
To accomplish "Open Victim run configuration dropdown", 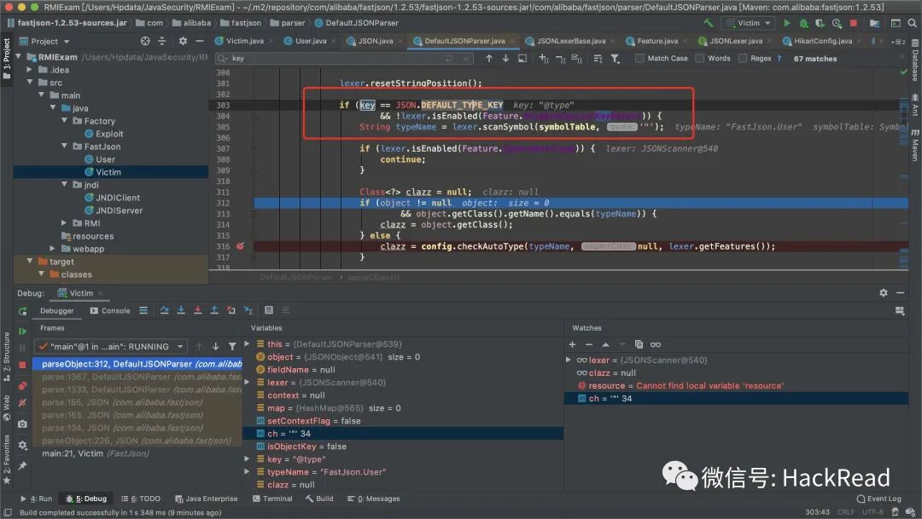I will [749, 23].
